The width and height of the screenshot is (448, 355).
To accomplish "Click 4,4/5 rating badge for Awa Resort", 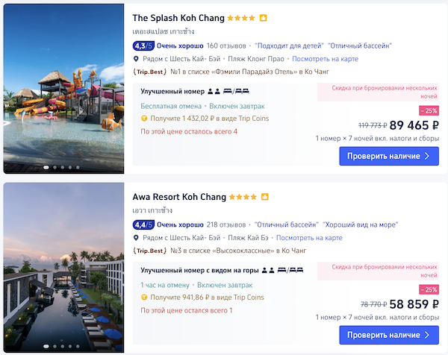I will [x=143, y=225].
